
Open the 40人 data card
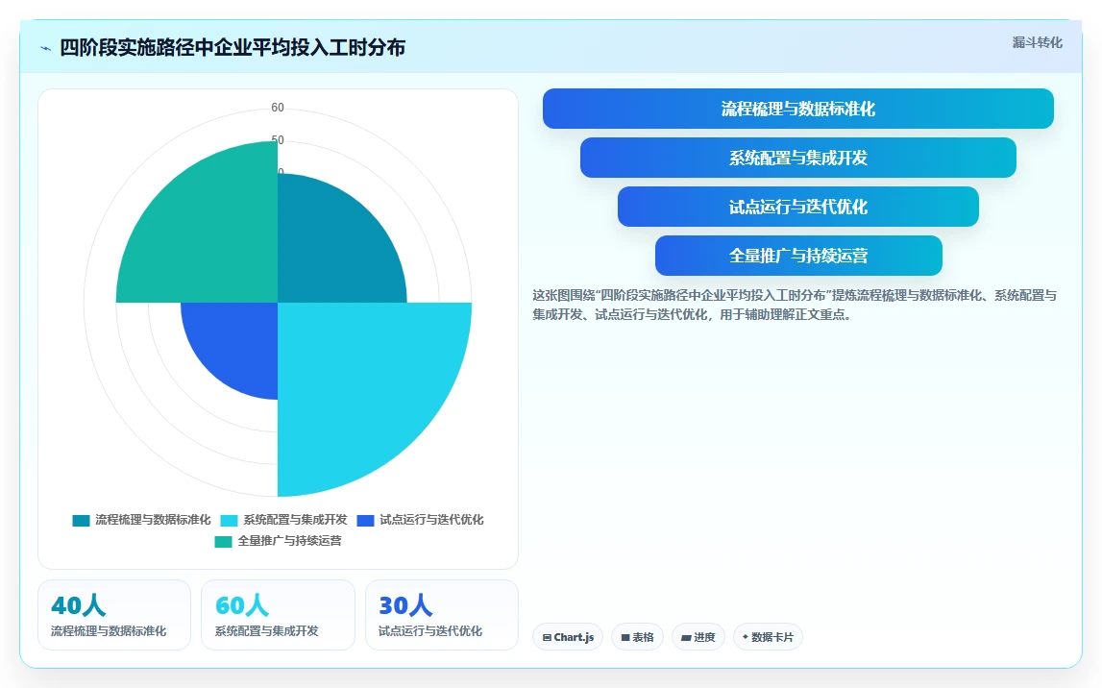coord(114,615)
